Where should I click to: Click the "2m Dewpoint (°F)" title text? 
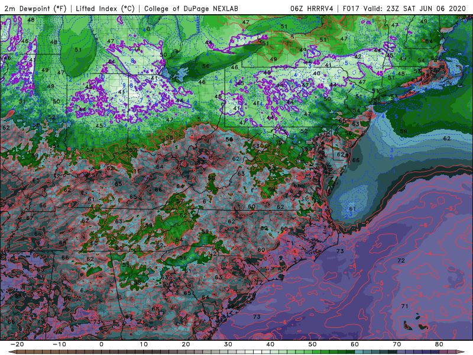35,8
